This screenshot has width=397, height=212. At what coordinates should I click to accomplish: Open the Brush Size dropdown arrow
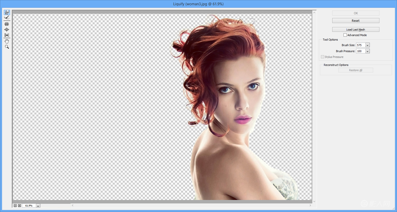click(x=367, y=45)
